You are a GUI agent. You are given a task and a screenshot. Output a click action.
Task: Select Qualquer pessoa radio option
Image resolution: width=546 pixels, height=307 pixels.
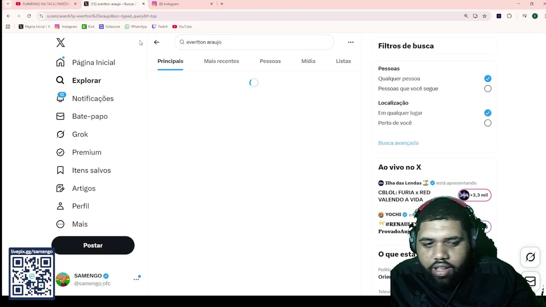pos(488,78)
